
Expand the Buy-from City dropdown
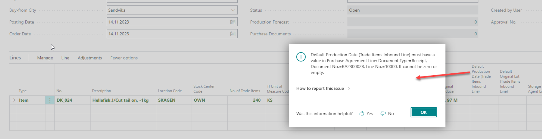[x=233, y=10]
